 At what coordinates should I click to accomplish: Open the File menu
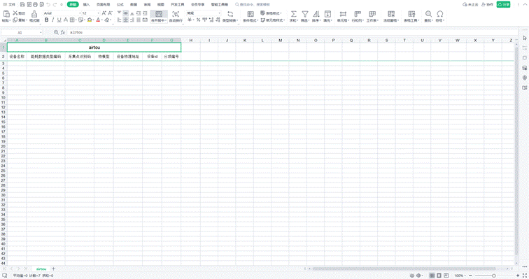tap(10, 4)
